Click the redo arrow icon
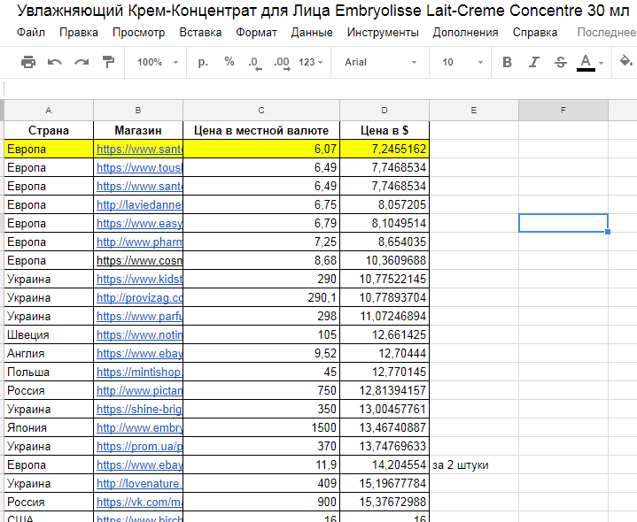This screenshot has width=637, height=522. click(82, 62)
